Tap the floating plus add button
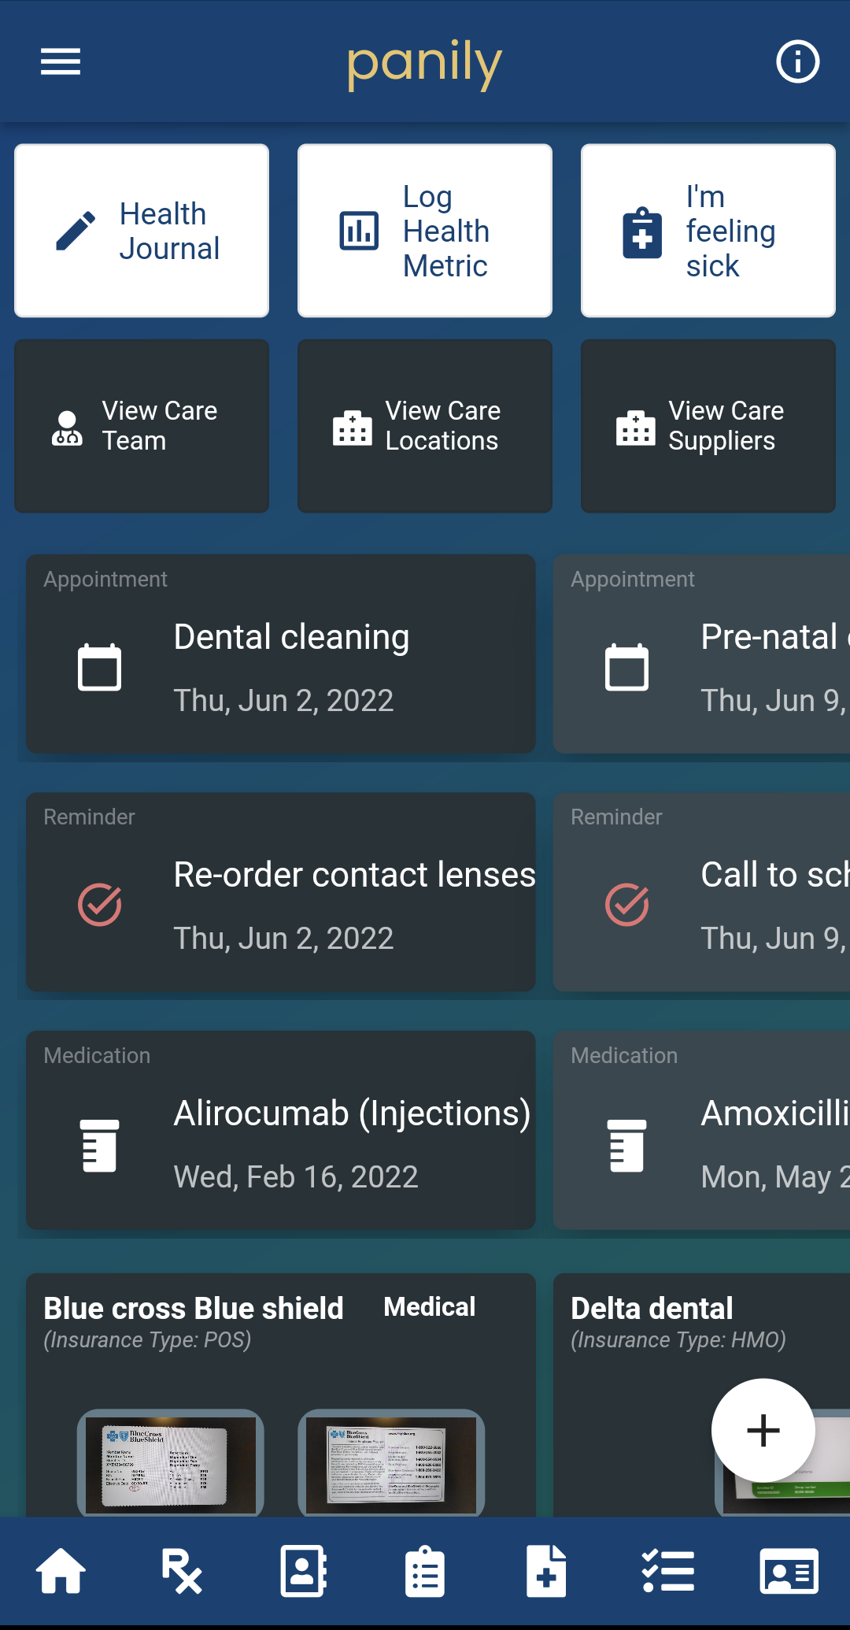850x1630 pixels. pos(763,1430)
